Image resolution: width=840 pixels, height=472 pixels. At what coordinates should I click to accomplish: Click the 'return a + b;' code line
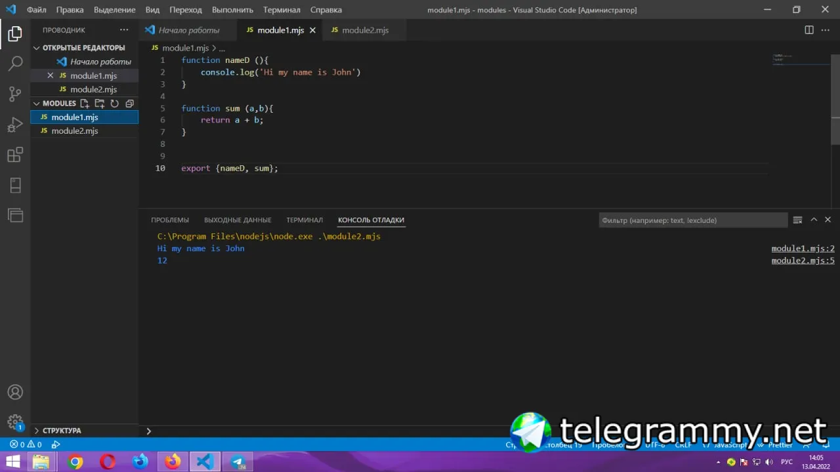[x=232, y=120]
